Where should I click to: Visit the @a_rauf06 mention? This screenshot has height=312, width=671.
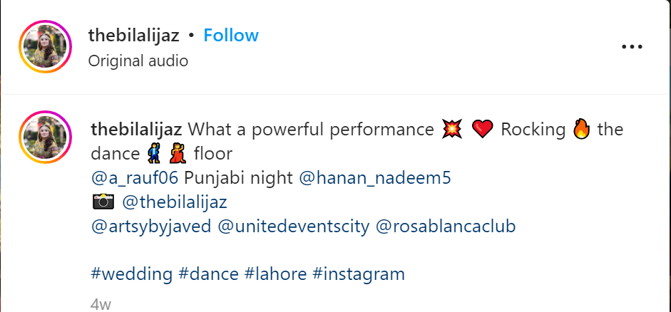click(135, 178)
